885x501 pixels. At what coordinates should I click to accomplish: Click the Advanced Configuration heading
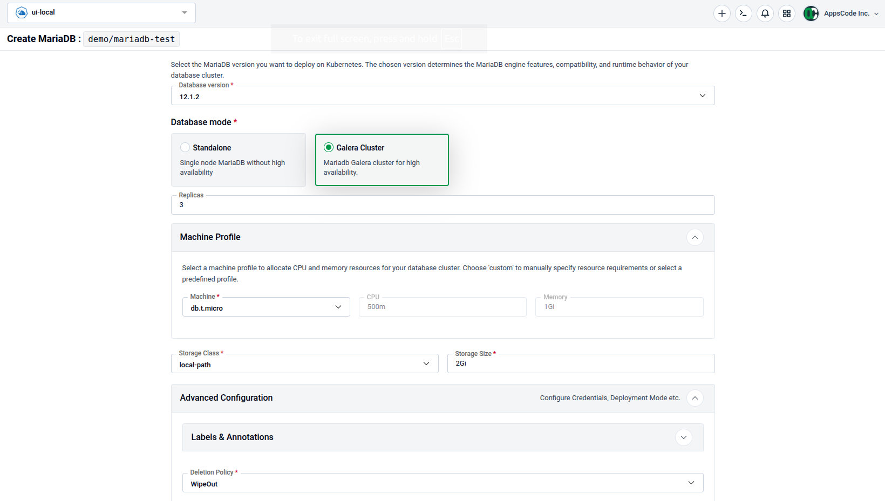click(227, 398)
